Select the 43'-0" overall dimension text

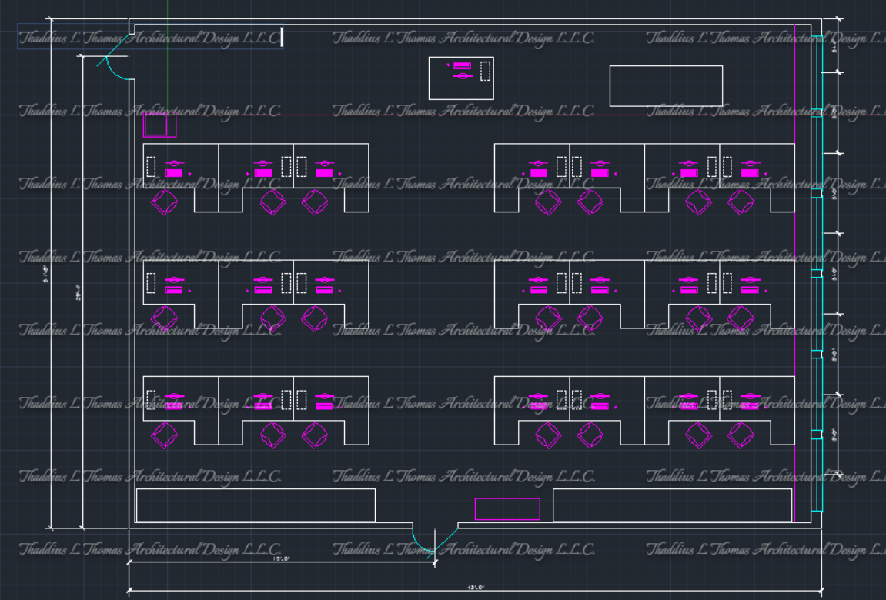tap(475, 588)
